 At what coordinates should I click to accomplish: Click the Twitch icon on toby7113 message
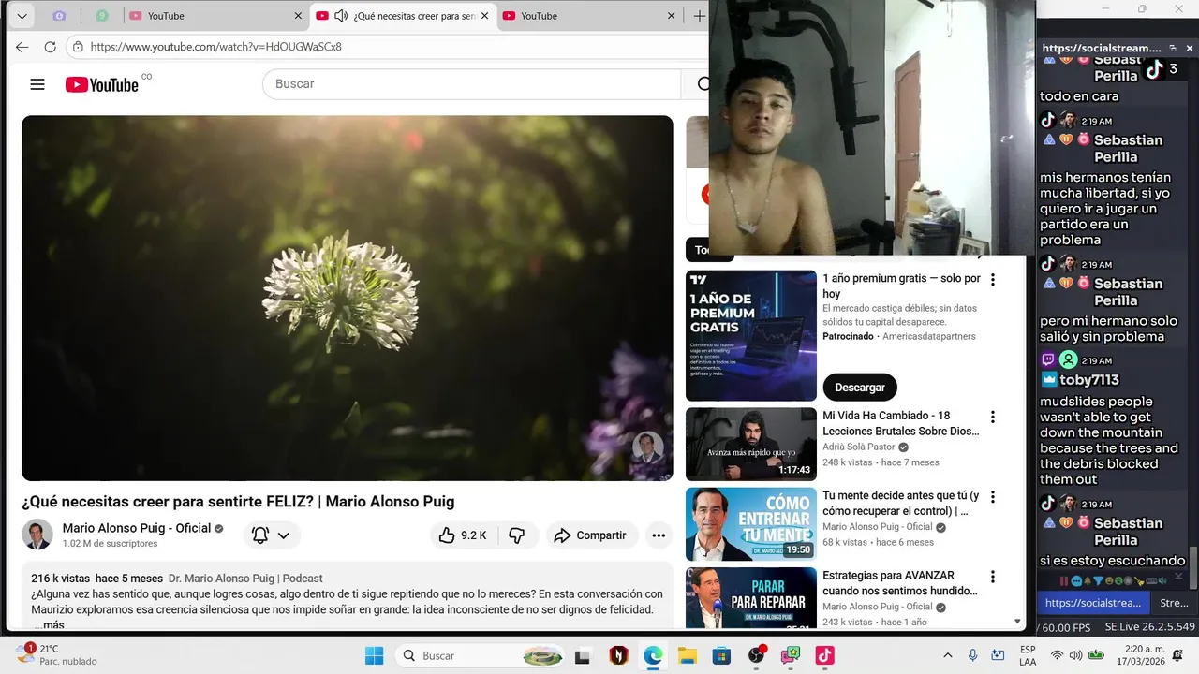click(1048, 359)
